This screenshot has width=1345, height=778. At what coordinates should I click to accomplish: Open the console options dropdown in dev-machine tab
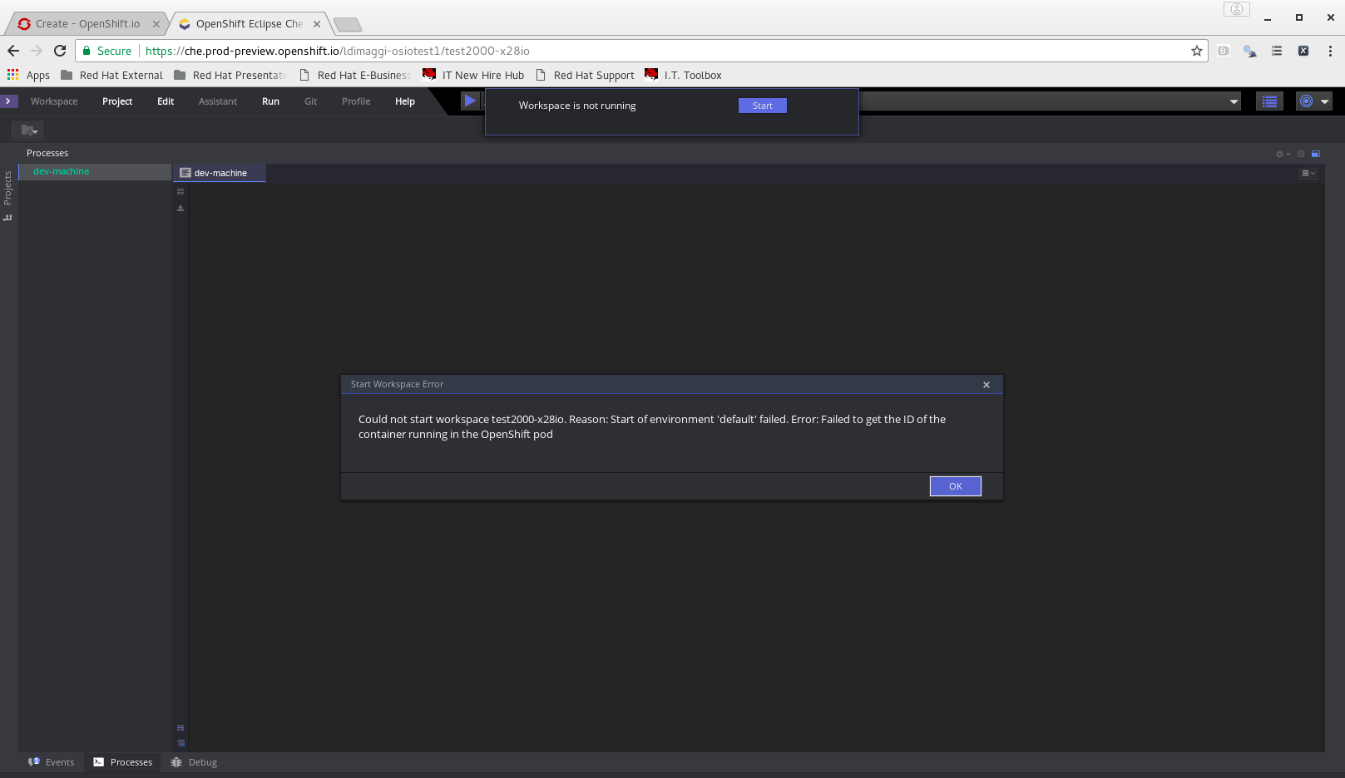[x=1308, y=173]
